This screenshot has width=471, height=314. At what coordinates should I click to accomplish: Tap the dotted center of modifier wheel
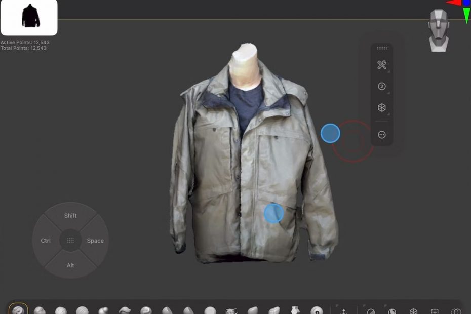pyautogui.click(x=70, y=241)
